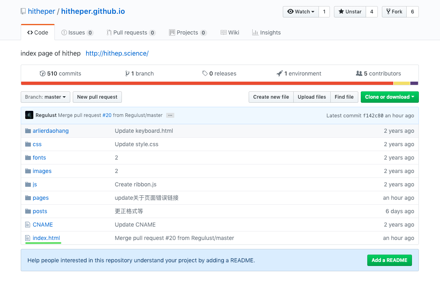This screenshot has width=440, height=281.
Task: Click the people icon beside 5 contributors
Action: coord(359,73)
